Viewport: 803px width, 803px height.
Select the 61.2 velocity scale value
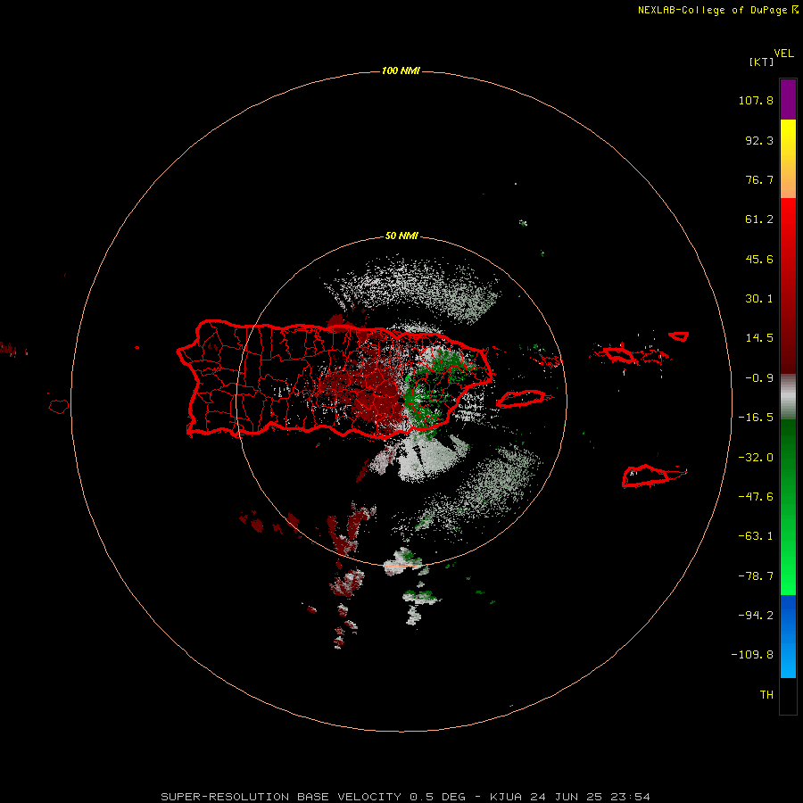click(x=759, y=219)
